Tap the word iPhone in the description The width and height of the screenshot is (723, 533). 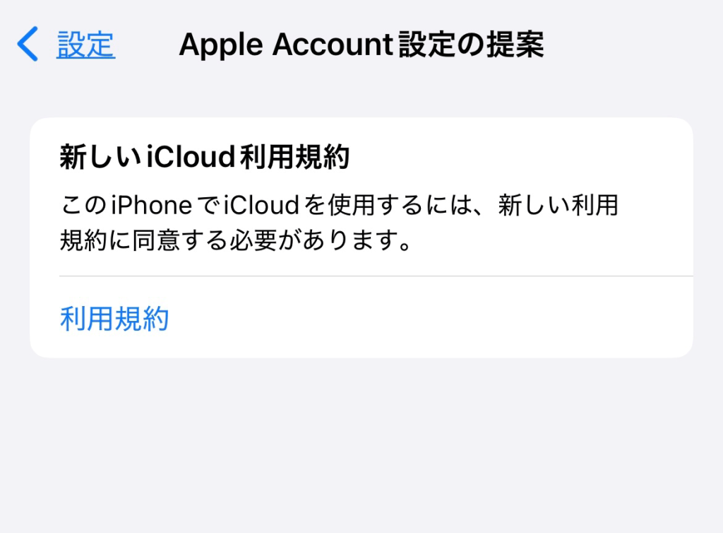pos(152,205)
